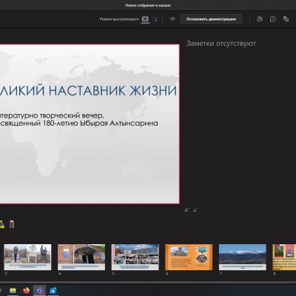This screenshot has height=296, width=296.
Task: Select the eraser tool
Action: 12,224
